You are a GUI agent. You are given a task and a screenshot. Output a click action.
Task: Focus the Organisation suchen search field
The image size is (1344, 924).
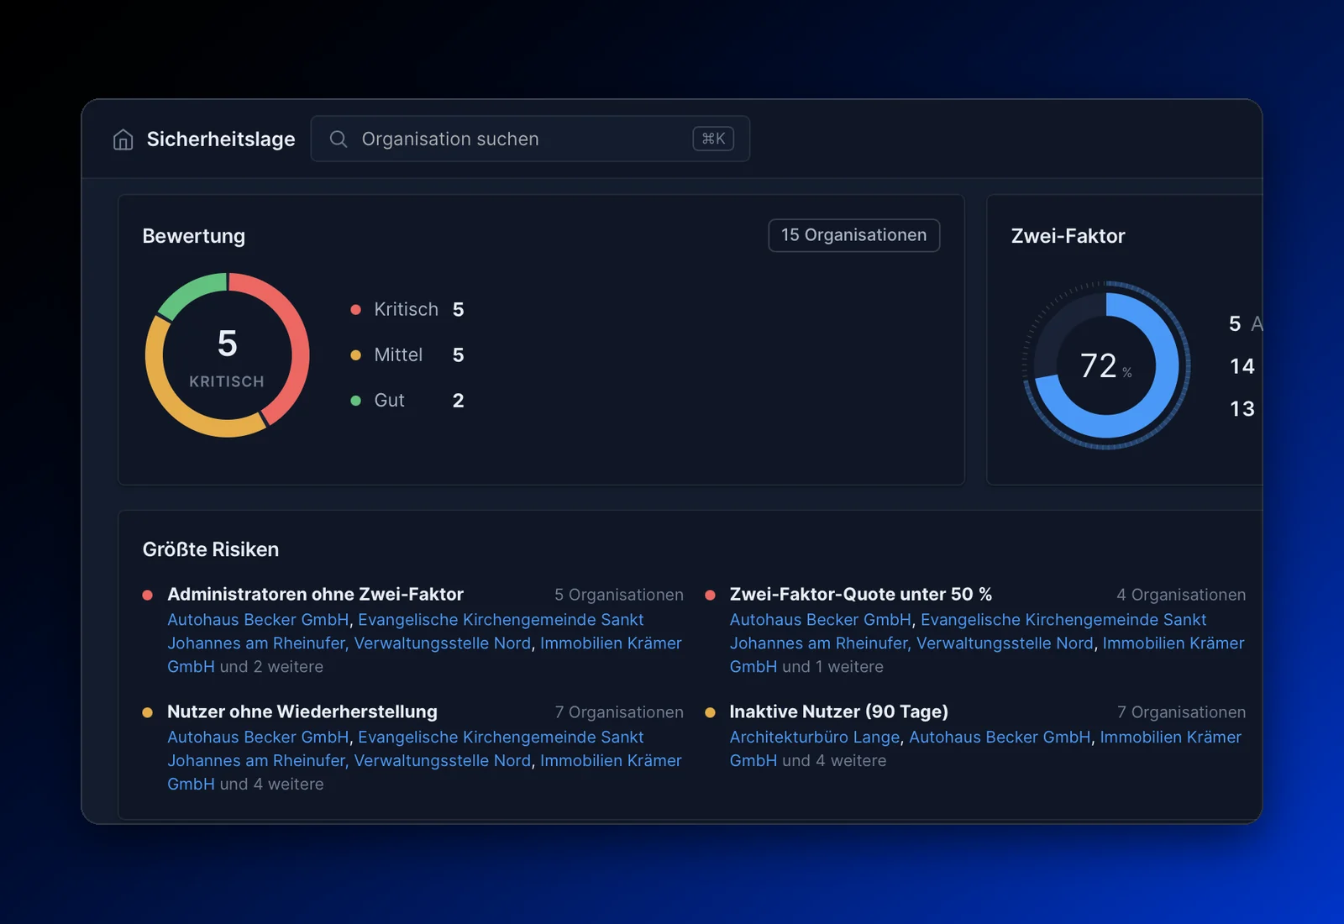click(530, 139)
